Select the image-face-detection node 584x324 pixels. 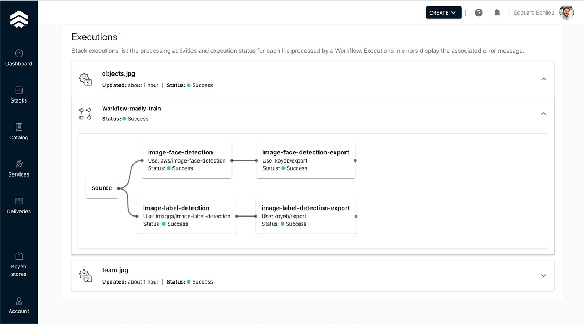point(187,160)
